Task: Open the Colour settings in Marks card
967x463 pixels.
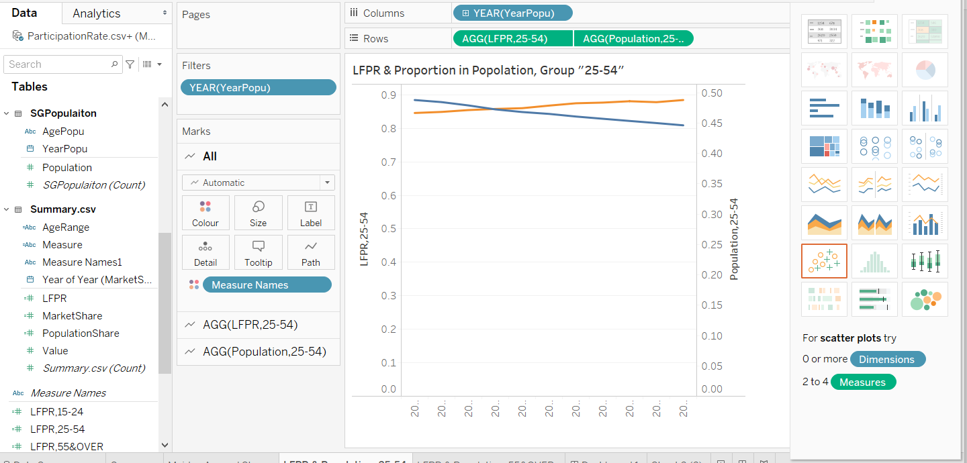Action: pyautogui.click(x=205, y=213)
